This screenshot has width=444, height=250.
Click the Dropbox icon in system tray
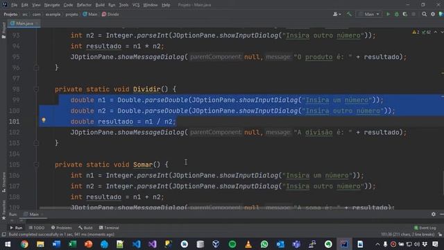pyautogui.click(x=425, y=244)
